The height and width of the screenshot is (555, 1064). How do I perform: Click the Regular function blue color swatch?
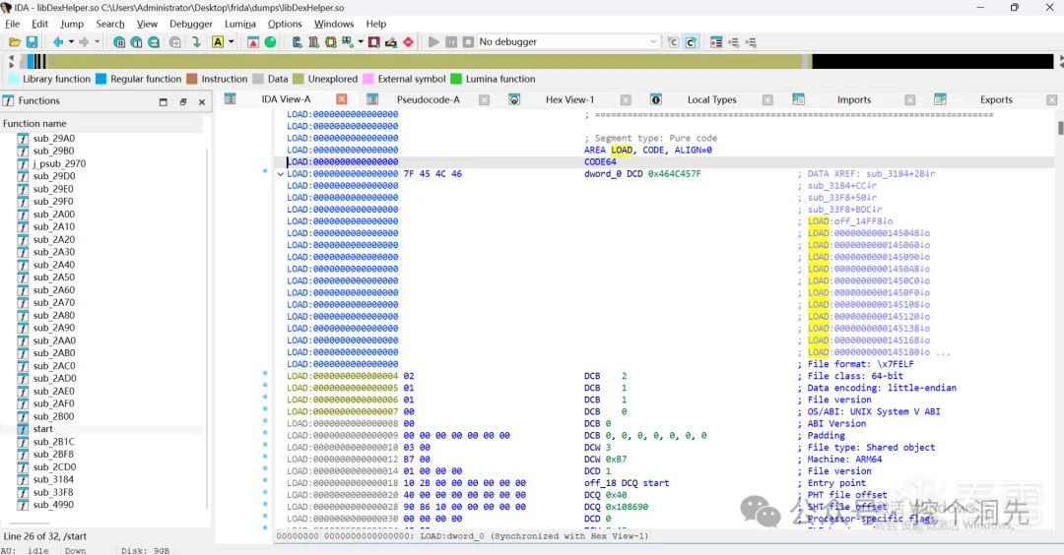click(101, 79)
